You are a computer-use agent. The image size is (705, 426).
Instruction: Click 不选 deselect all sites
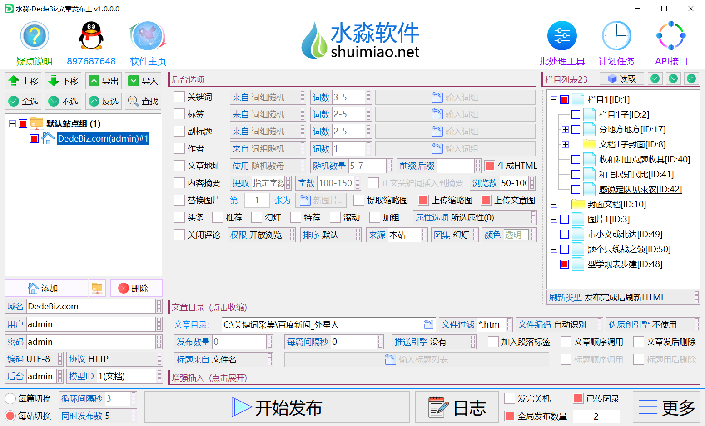[63, 101]
